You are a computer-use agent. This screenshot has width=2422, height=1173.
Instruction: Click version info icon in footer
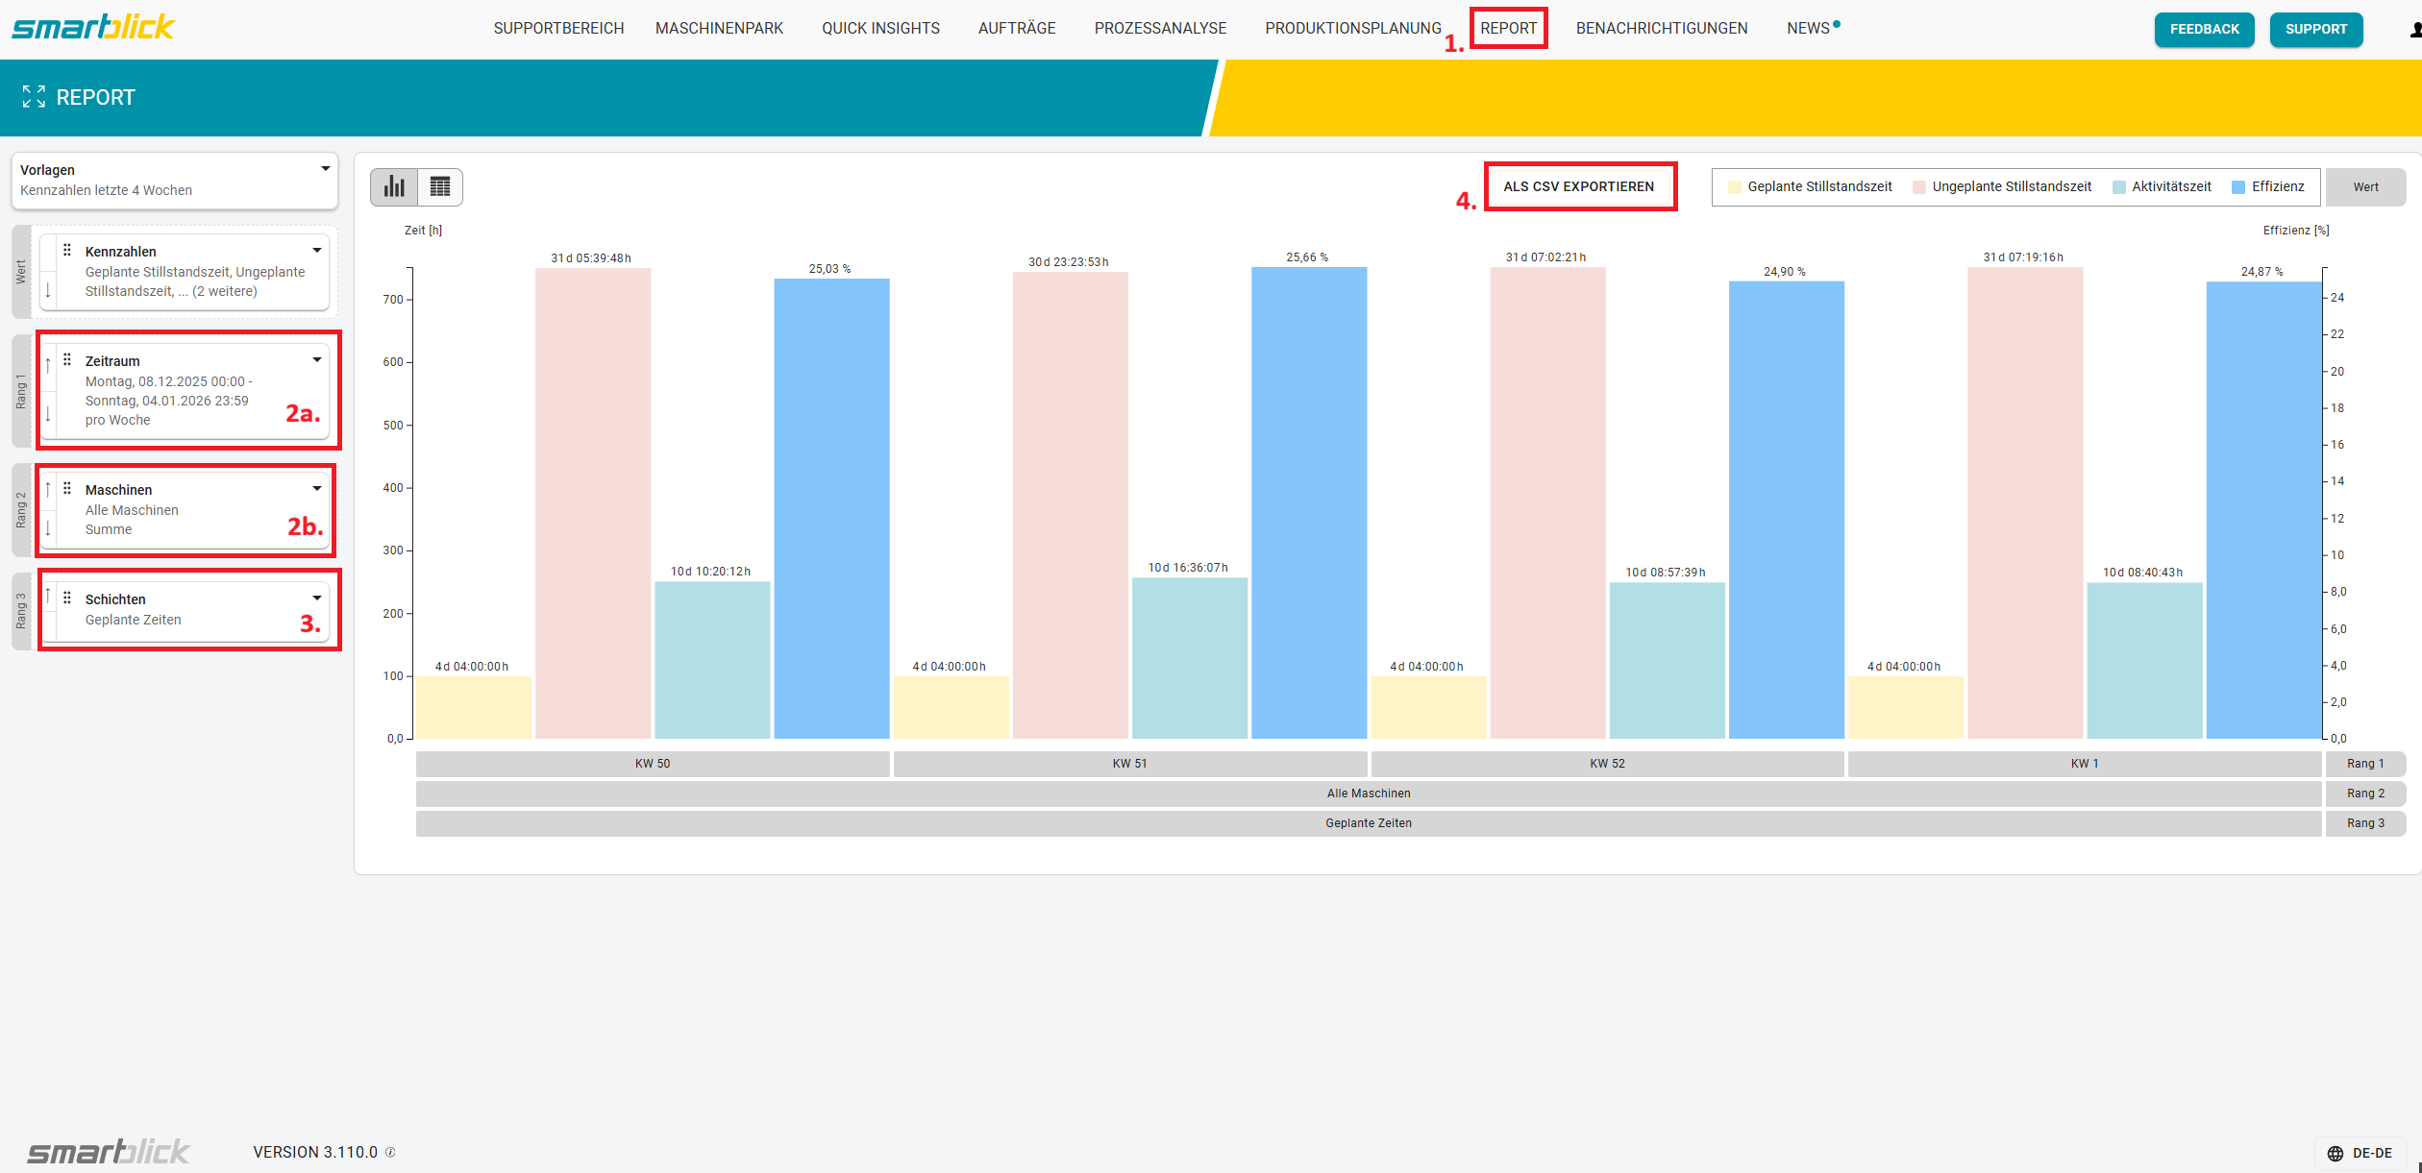(390, 1152)
